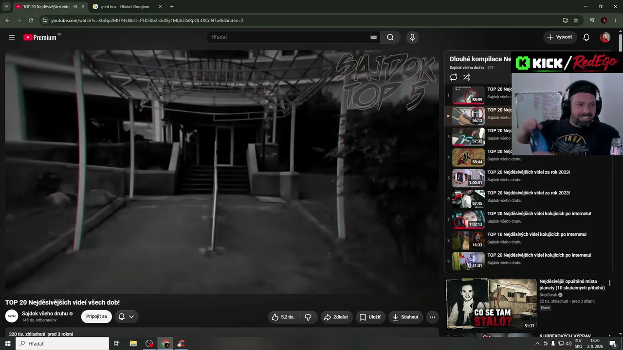Open volume control in system tray
Screen dimensions: 623x350
click(568, 344)
